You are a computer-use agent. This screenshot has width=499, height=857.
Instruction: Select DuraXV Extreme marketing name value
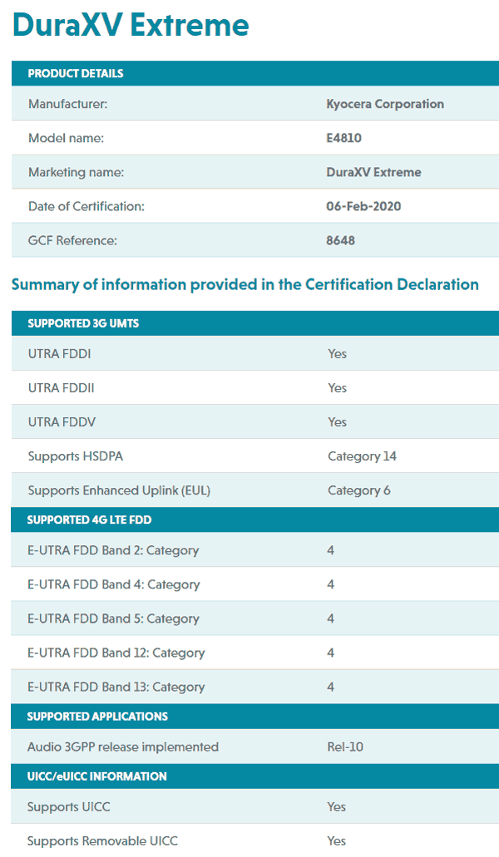[x=374, y=172]
